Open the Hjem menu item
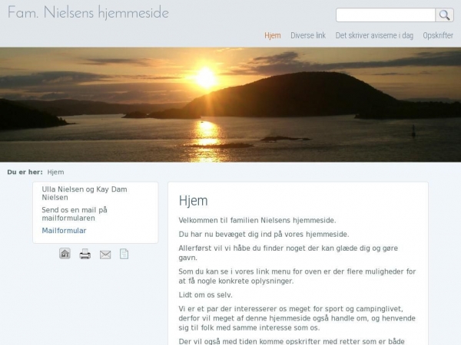The width and height of the screenshot is (461, 345). tap(273, 35)
